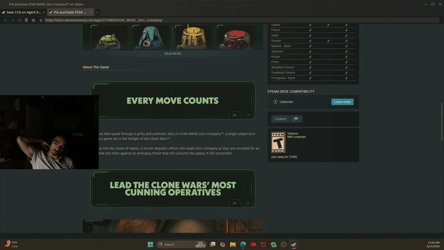
Task: Open the weather widget showing 73°F
Action: tap(11, 244)
